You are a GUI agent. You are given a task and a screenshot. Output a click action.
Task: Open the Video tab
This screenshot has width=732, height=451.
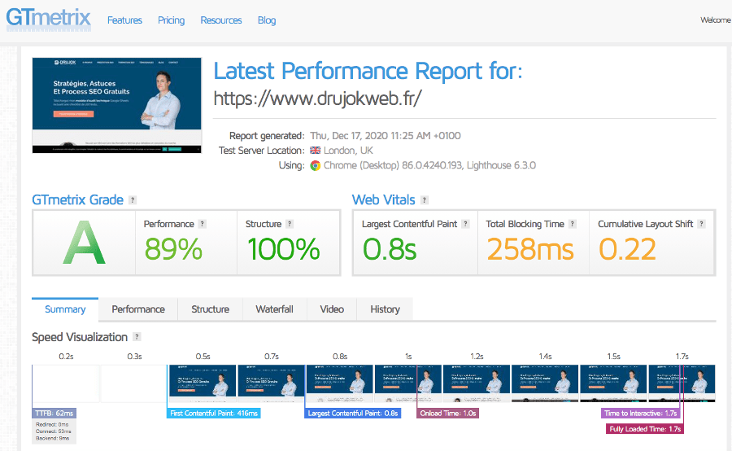click(x=332, y=309)
